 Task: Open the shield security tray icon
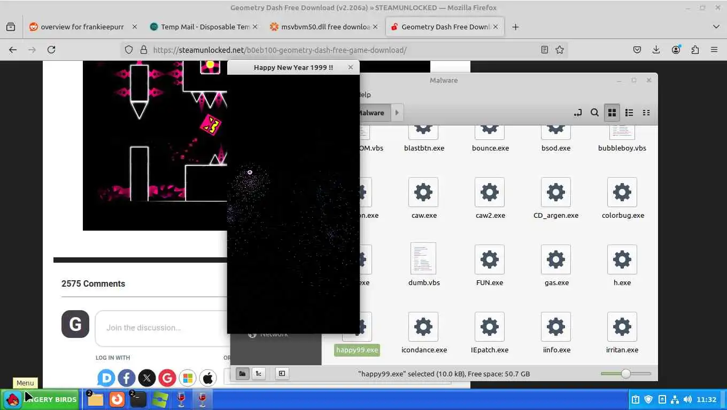pos(648,399)
